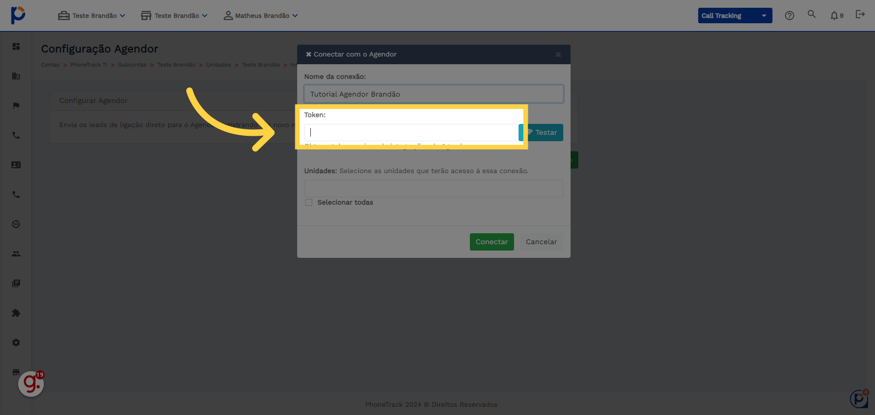The width and height of the screenshot is (875, 415).
Task: Open the gear settings icon in the sidebar
Action: pyautogui.click(x=16, y=343)
